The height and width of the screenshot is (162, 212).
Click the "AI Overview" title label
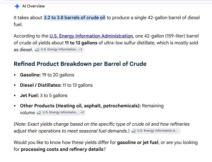coord(33,6)
